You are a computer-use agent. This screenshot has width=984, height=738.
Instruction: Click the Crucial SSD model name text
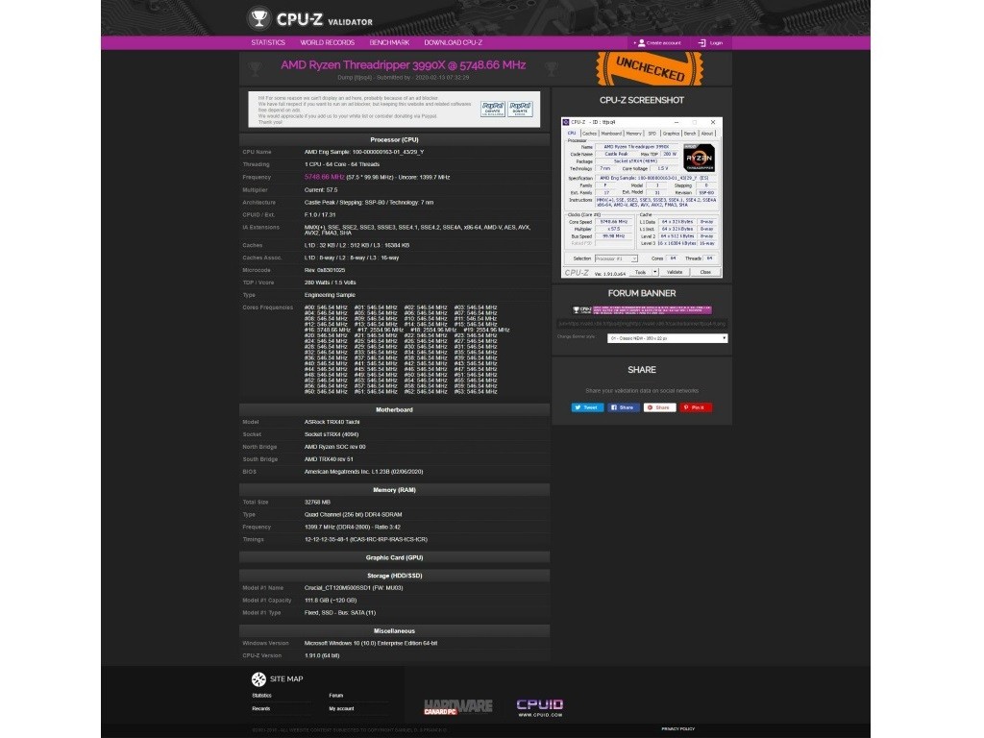click(354, 588)
